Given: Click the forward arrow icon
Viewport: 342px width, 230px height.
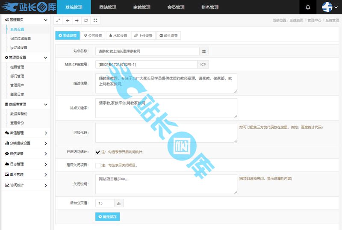Looking at the screenshot, I should click(x=77, y=20).
